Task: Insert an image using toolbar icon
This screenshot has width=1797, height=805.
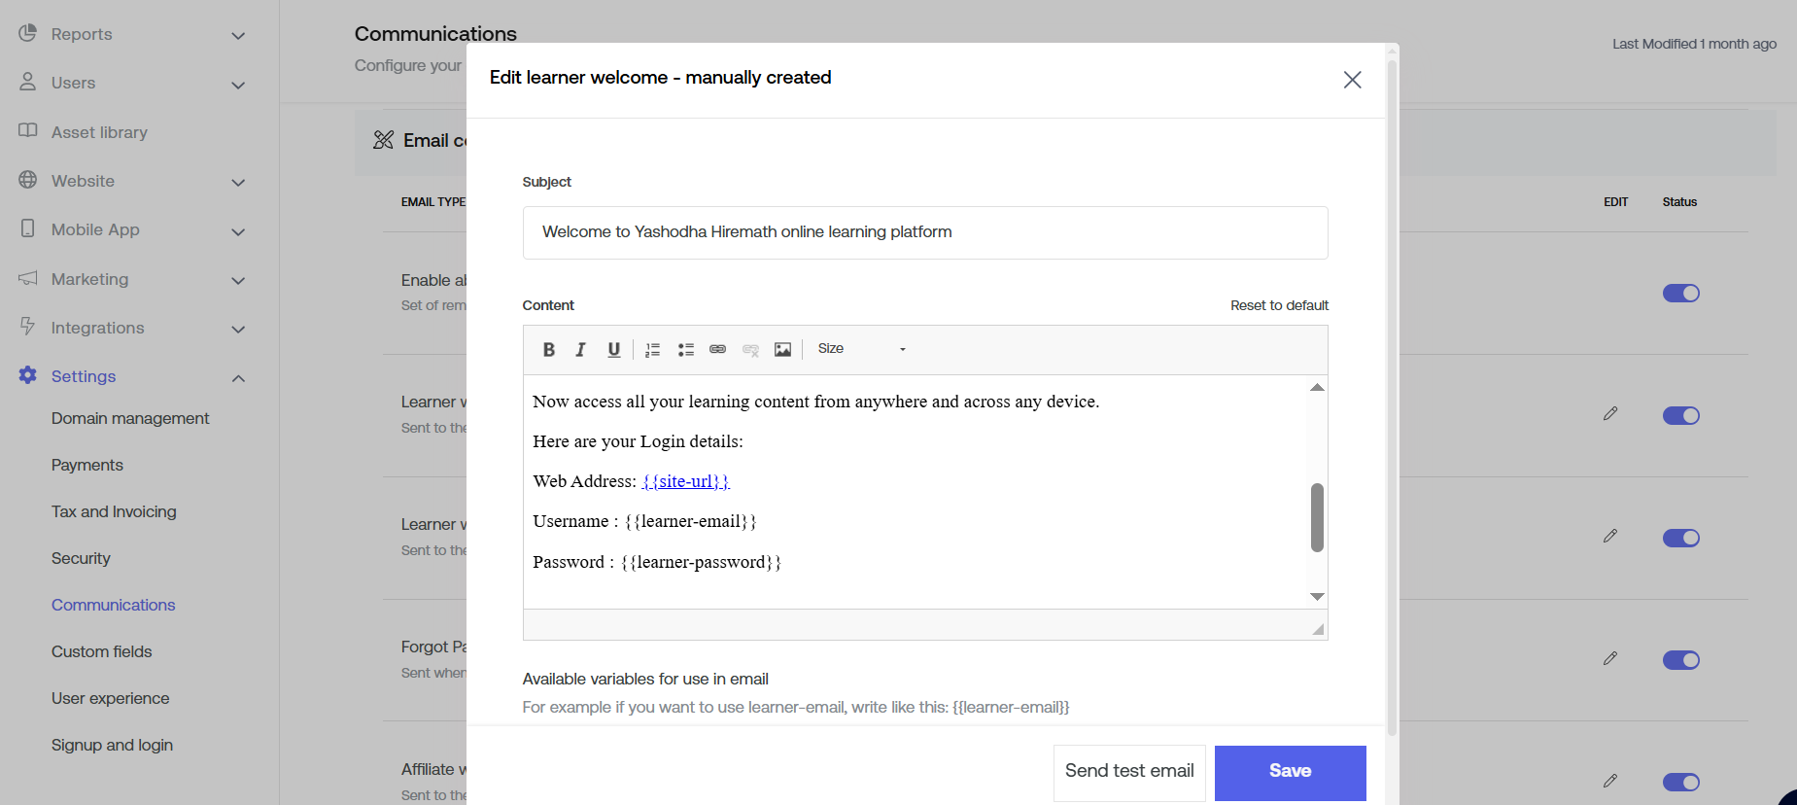Action: point(782,350)
